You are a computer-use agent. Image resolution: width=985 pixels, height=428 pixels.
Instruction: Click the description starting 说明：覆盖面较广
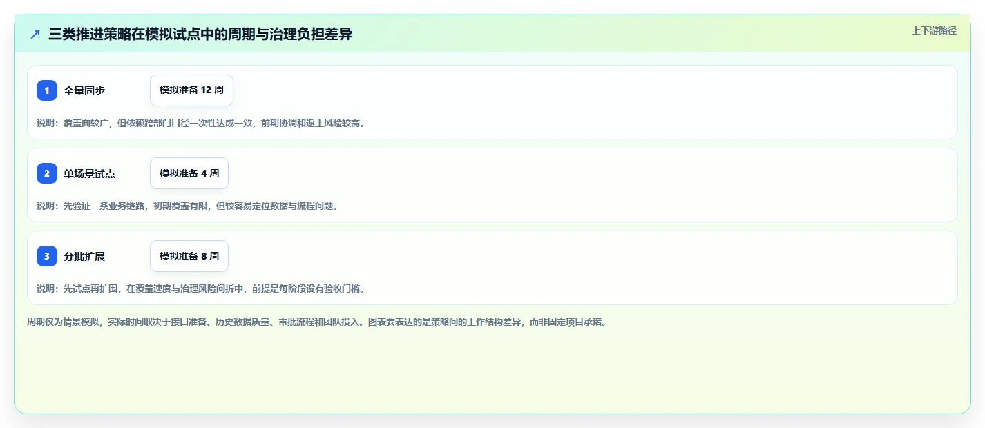pyautogui.click(x=200, y=124)
